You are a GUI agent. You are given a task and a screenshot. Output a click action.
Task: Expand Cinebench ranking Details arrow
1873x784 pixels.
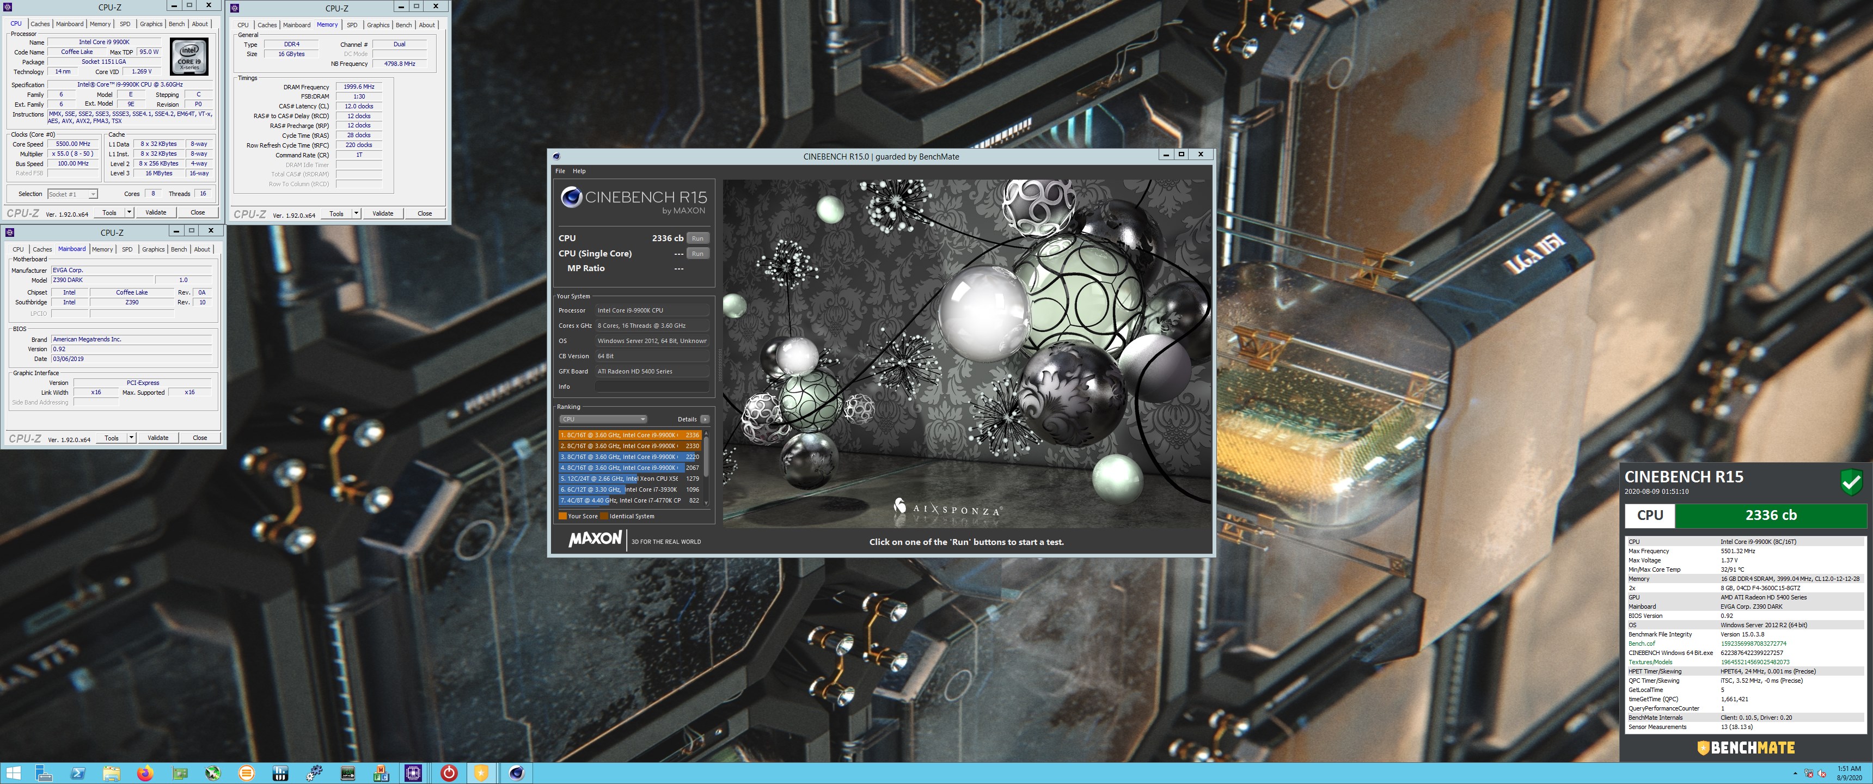point(705,419)
